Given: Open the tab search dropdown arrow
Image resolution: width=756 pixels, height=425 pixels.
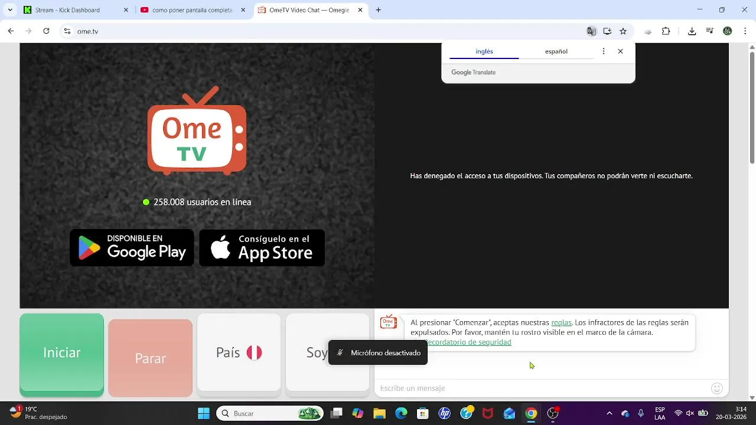Looking at the screenshot, I should tap(9, 10).
